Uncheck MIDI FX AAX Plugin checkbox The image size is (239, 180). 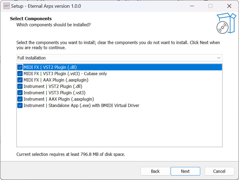tap(20, 80)
